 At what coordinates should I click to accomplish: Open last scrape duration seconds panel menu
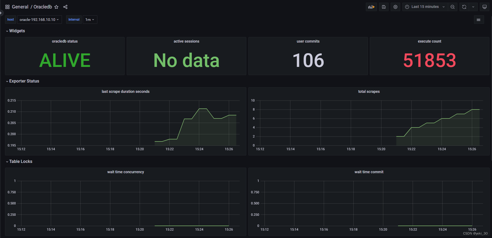coord(126,91)
